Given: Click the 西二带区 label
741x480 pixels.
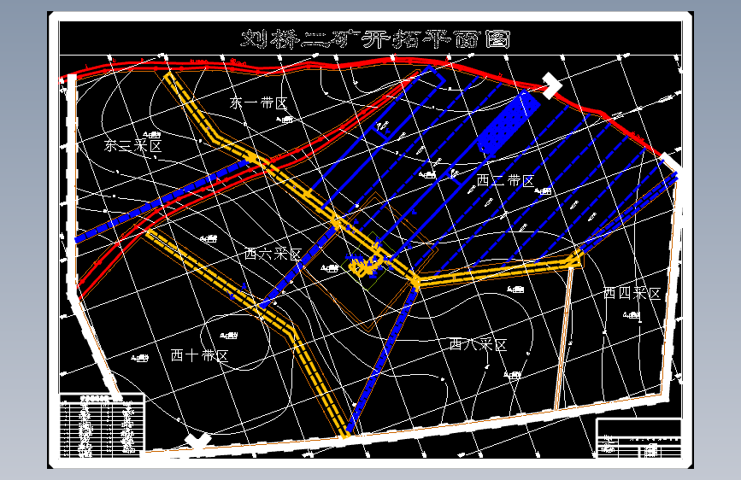Looking at the screenshot, I should [x=505, y=180].
